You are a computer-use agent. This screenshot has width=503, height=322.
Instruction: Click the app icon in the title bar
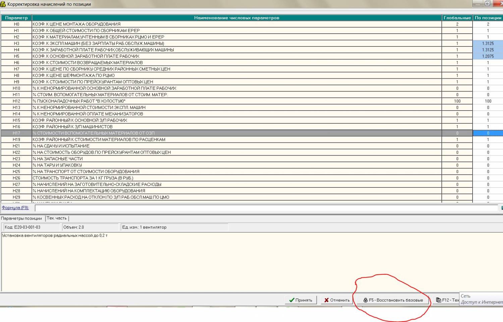[3, 4]
